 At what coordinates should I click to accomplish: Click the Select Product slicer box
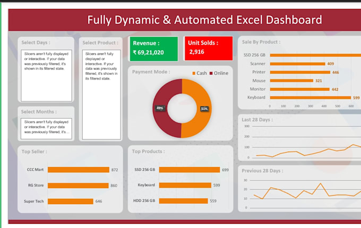tap(101, 94)
